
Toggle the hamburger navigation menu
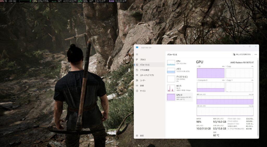coord(137,54)
